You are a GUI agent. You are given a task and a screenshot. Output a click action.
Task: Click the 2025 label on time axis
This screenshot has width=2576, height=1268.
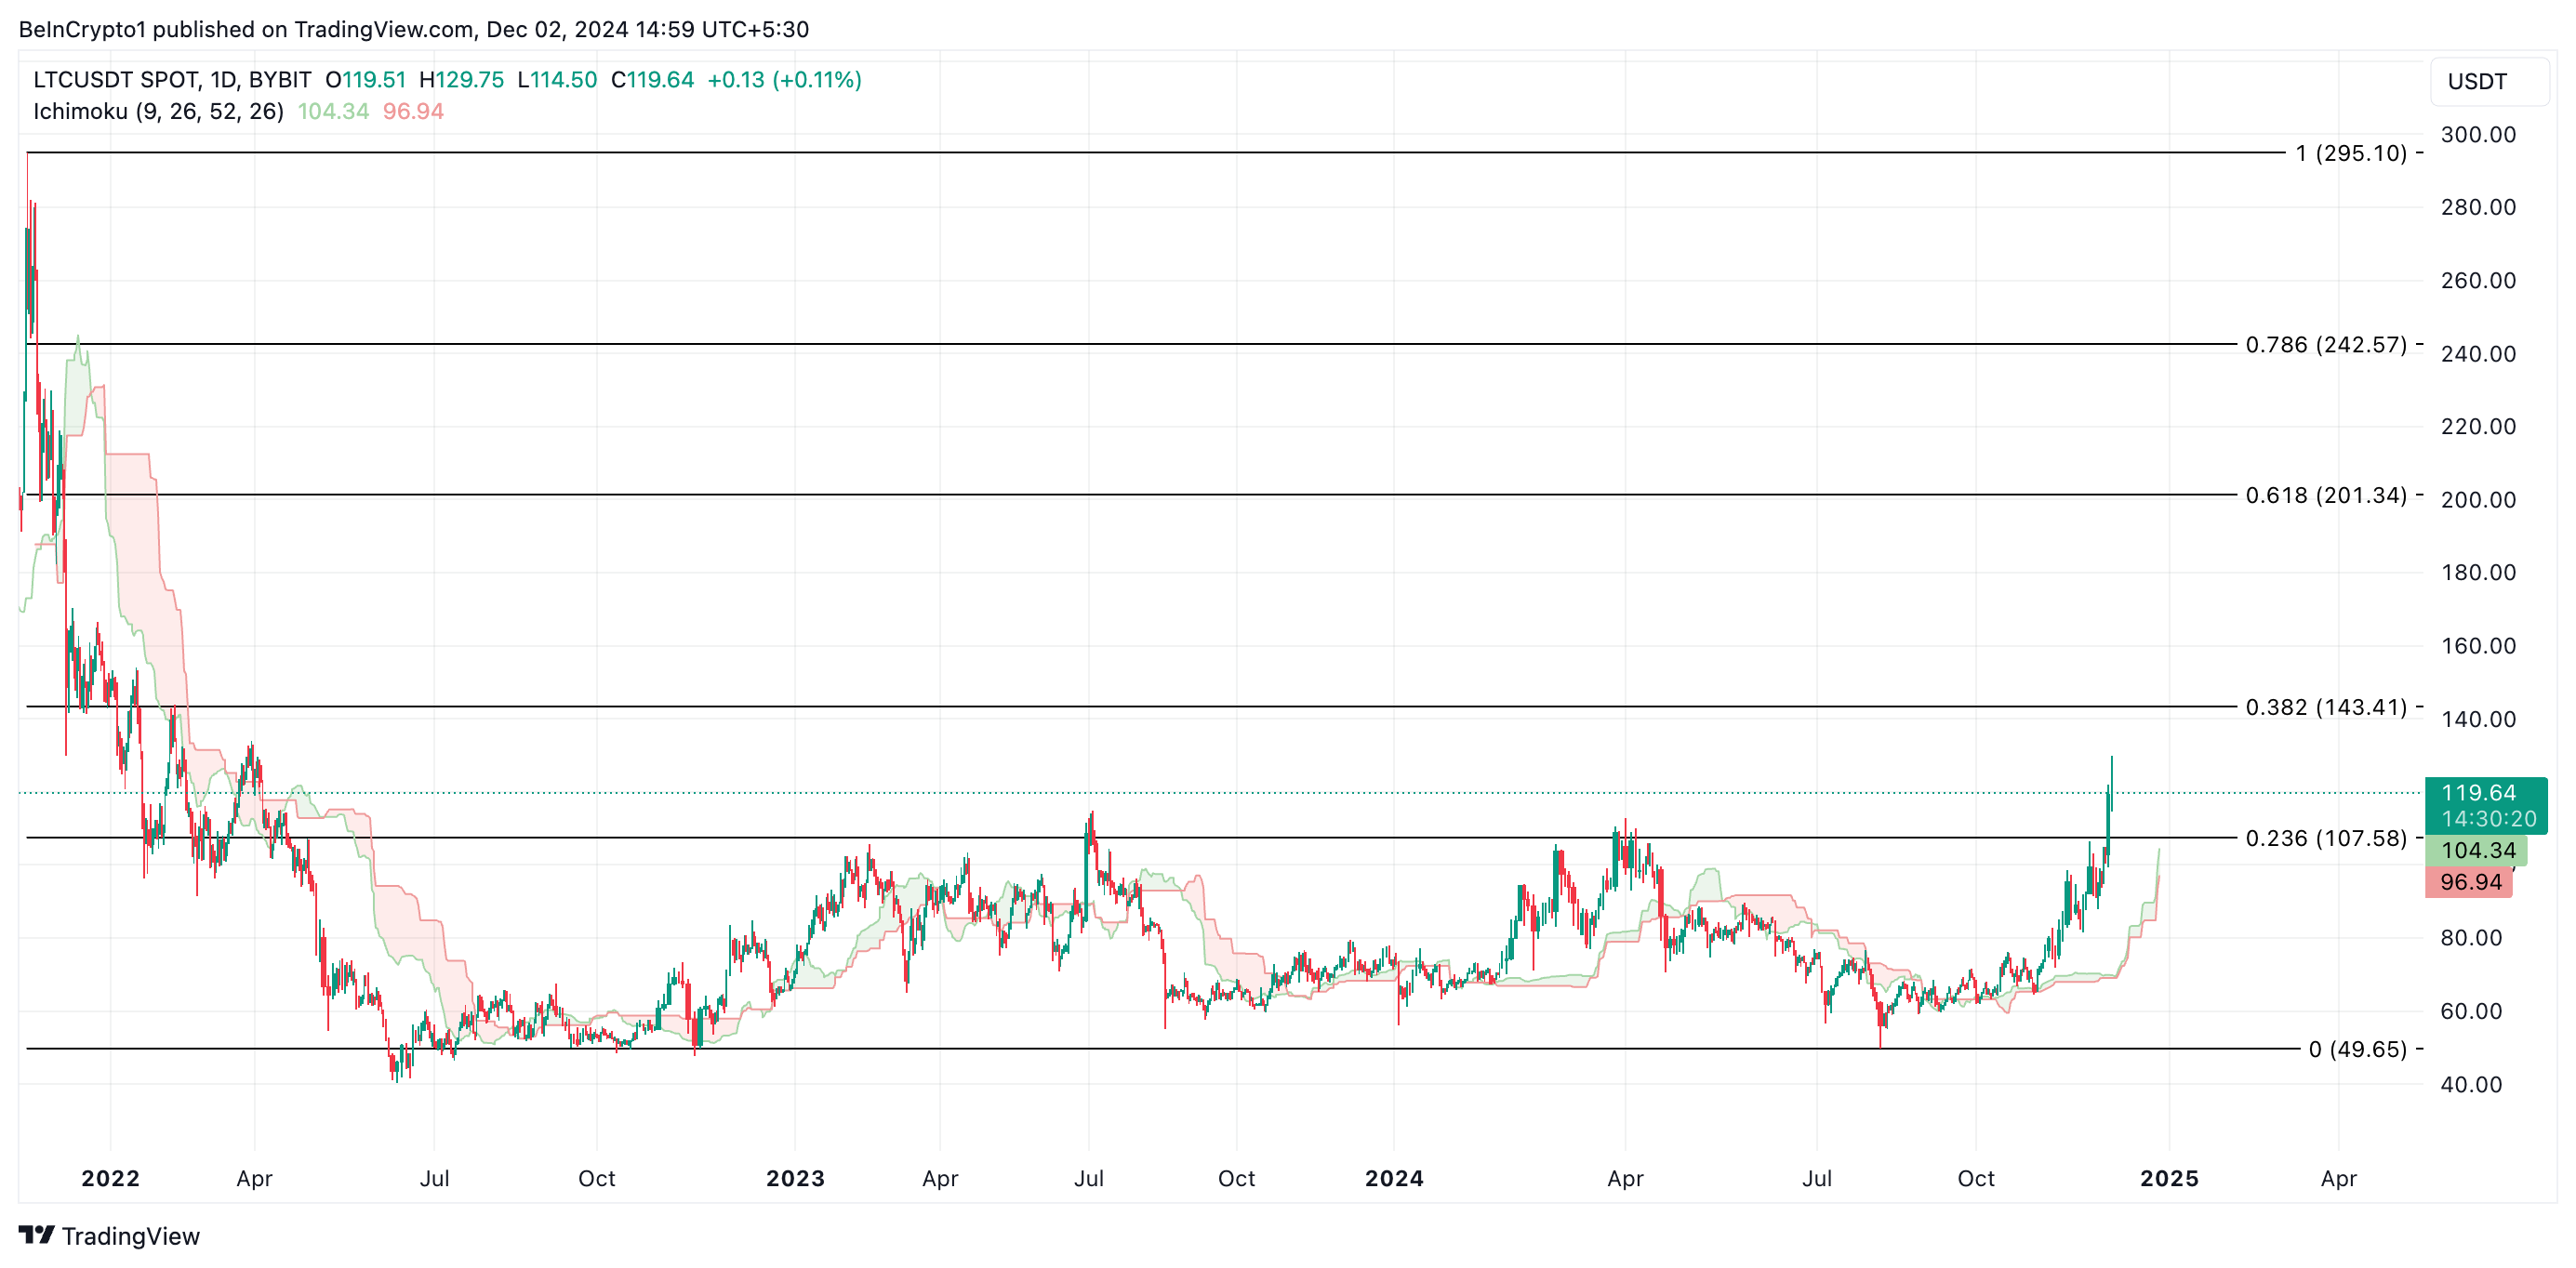[x=2168, y=1178]
